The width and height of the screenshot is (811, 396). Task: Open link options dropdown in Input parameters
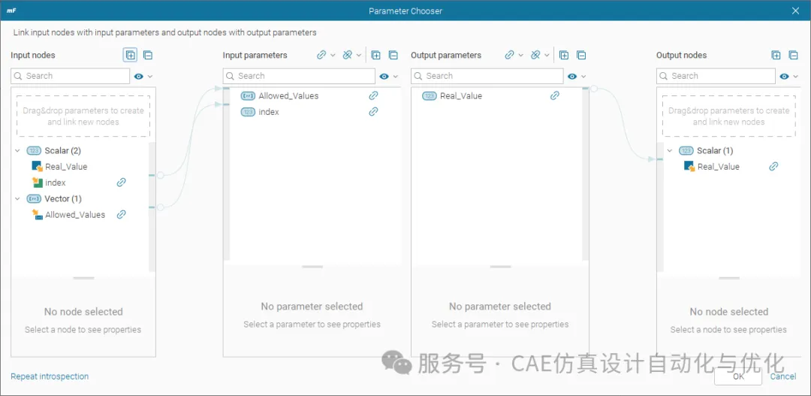pyautogui.click(x=333, y=55)
